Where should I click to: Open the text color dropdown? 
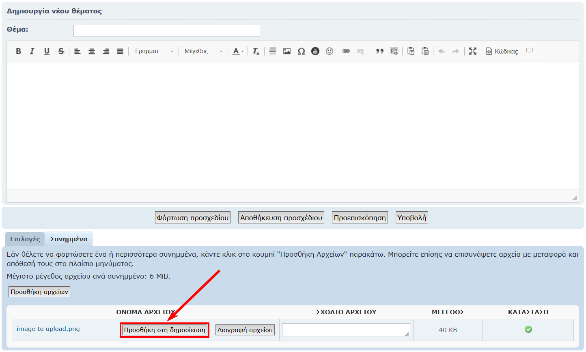(x=238, y=51)
